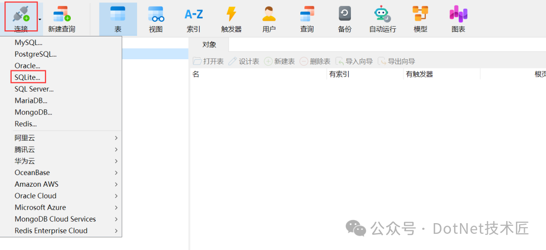Screen dimensions: 546x250
Task: Choose SQLite... from connection menu
Action: (x=27, y=77)
